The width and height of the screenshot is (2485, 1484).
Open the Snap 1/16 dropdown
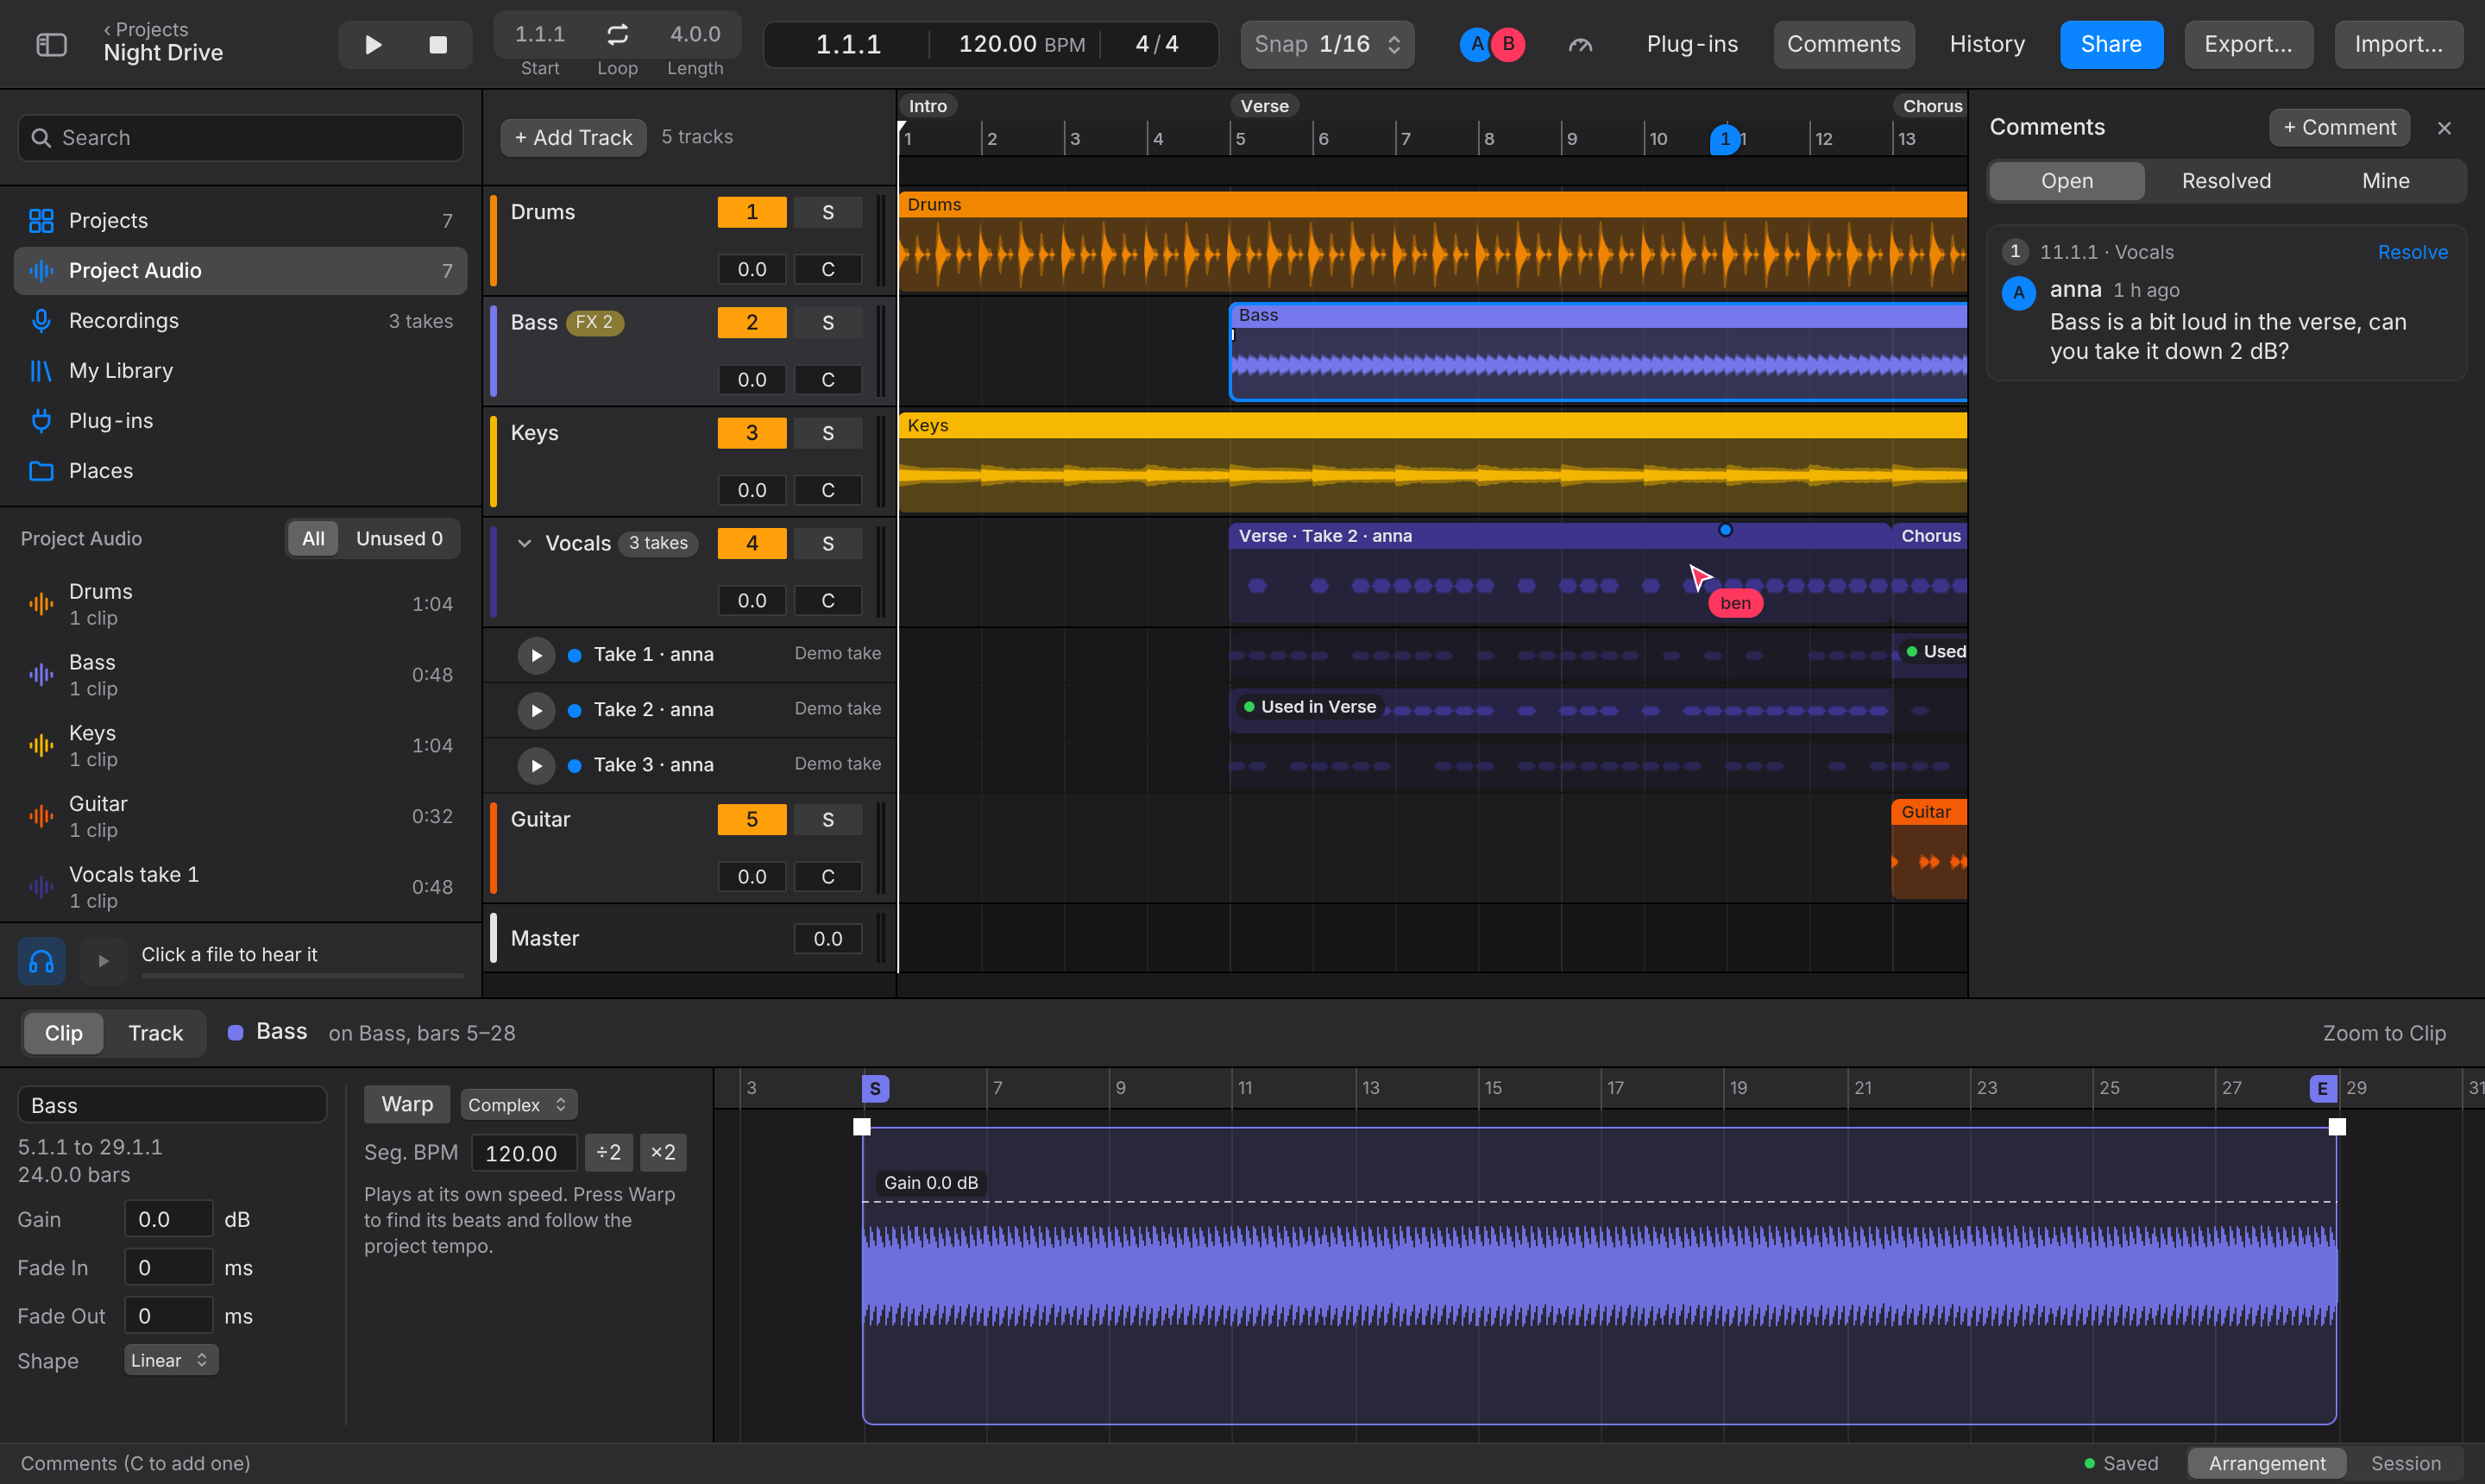pyautogui.click(x=1327, y=45)
